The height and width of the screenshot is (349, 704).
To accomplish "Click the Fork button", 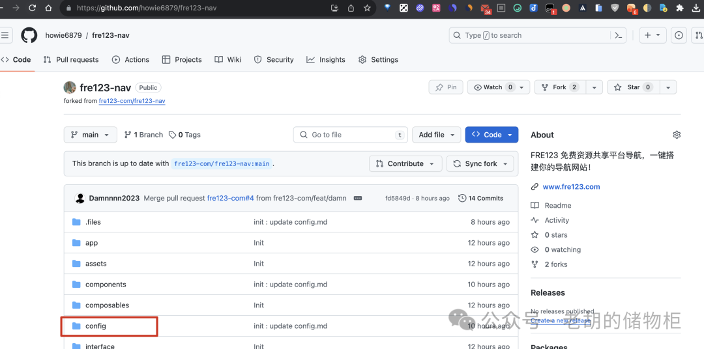I will (x=561, y=87).
